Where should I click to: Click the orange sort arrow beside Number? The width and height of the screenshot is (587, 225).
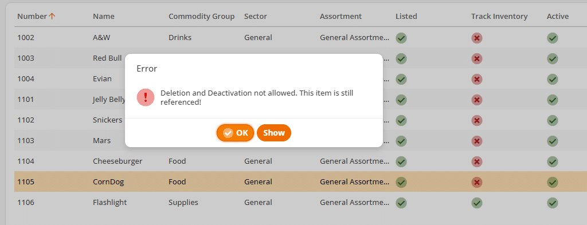[x=52, y=16]
